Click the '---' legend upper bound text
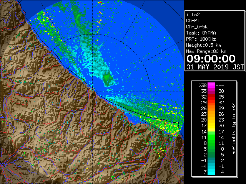246x184 pixels. pyautogui.click(x=220, y=85)
